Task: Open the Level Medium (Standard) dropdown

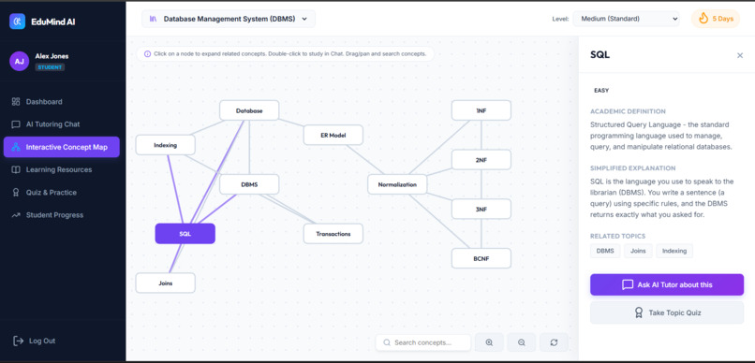Action: pyautogui.click(x=626, y=19)
